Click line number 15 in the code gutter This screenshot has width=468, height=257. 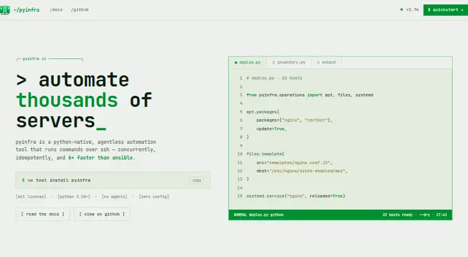click(240, 196)
